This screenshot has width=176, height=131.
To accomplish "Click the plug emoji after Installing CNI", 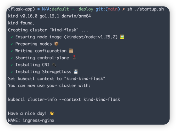I will click(x=54, y=65).
